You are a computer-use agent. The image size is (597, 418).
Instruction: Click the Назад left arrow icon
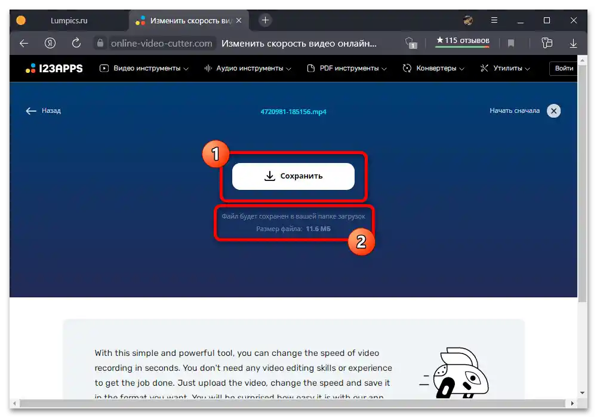click(x=31, y=111)
